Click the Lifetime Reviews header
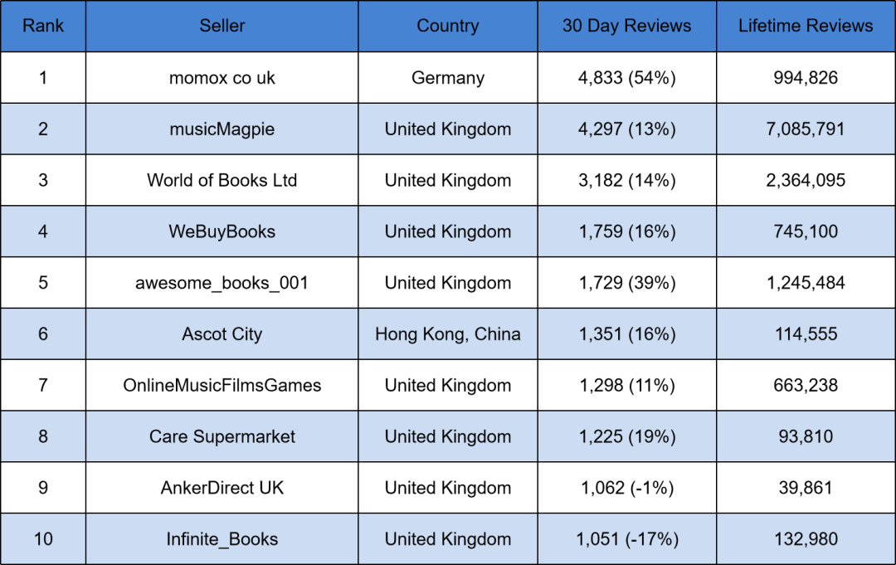The image size is (896, 565). click(806, 26)
